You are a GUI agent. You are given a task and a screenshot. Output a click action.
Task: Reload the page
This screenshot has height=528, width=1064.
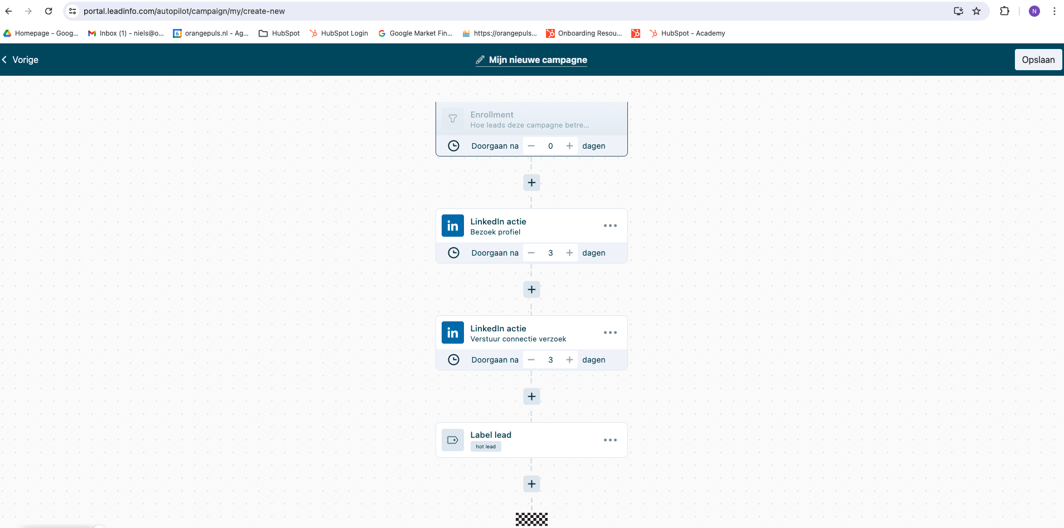pyautogui.click(x=49, y=11)
